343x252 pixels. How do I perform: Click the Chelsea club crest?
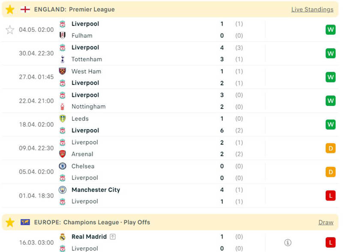point(63,166)
